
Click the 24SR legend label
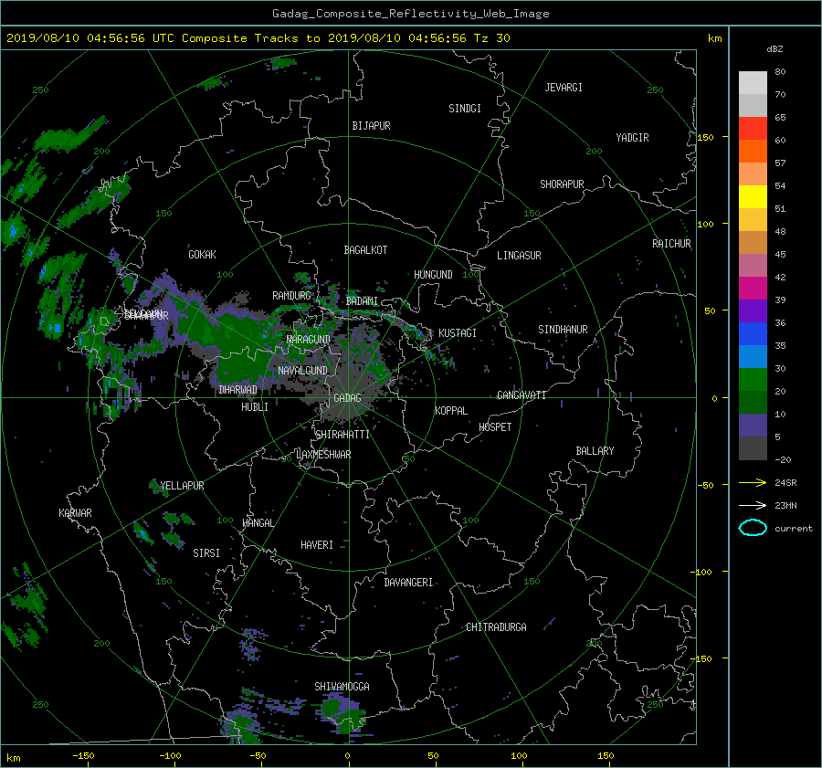pos(785,482)
